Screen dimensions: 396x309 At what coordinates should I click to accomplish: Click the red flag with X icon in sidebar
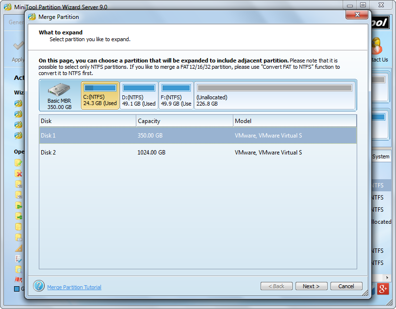tap(18, 279)
